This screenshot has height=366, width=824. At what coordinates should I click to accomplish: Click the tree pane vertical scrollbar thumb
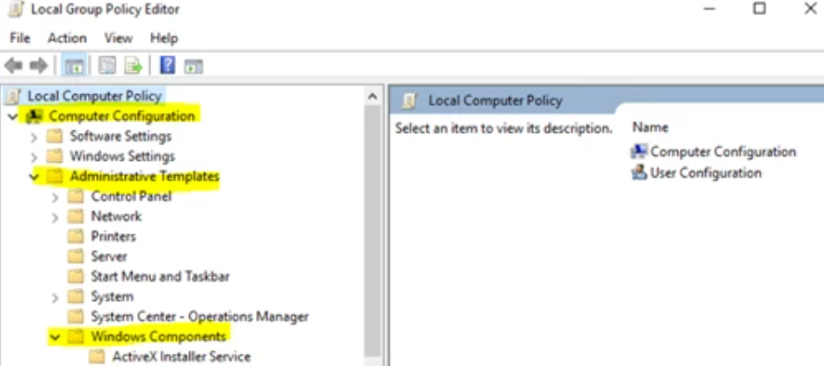pos(372,231)
